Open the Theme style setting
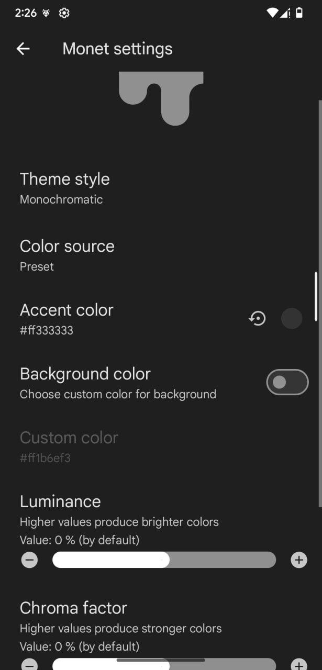Viewport: 322px width, 670px height. pyautogui.click(x=161, y=188)
